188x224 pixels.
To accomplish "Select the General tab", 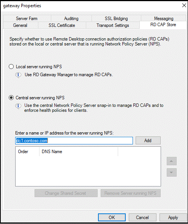I will pyautogui.click(x=20, y=25).
